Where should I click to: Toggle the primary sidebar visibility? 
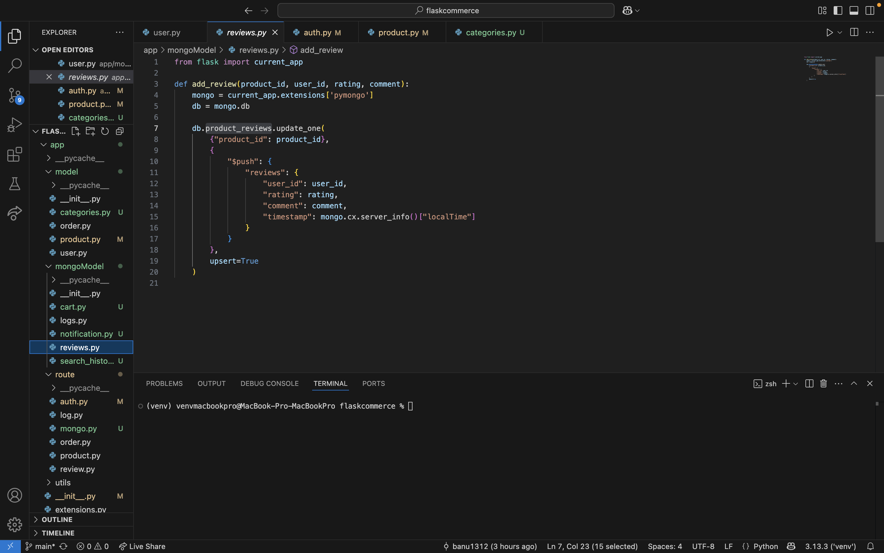click(838, 11)
